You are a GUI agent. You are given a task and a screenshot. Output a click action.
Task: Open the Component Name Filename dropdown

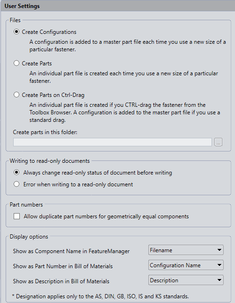click(186, 250)
